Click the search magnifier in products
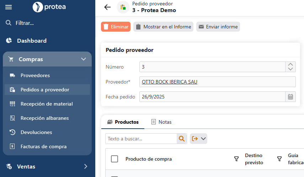Screen dimensions: 304x177 [x=182, y=139]
